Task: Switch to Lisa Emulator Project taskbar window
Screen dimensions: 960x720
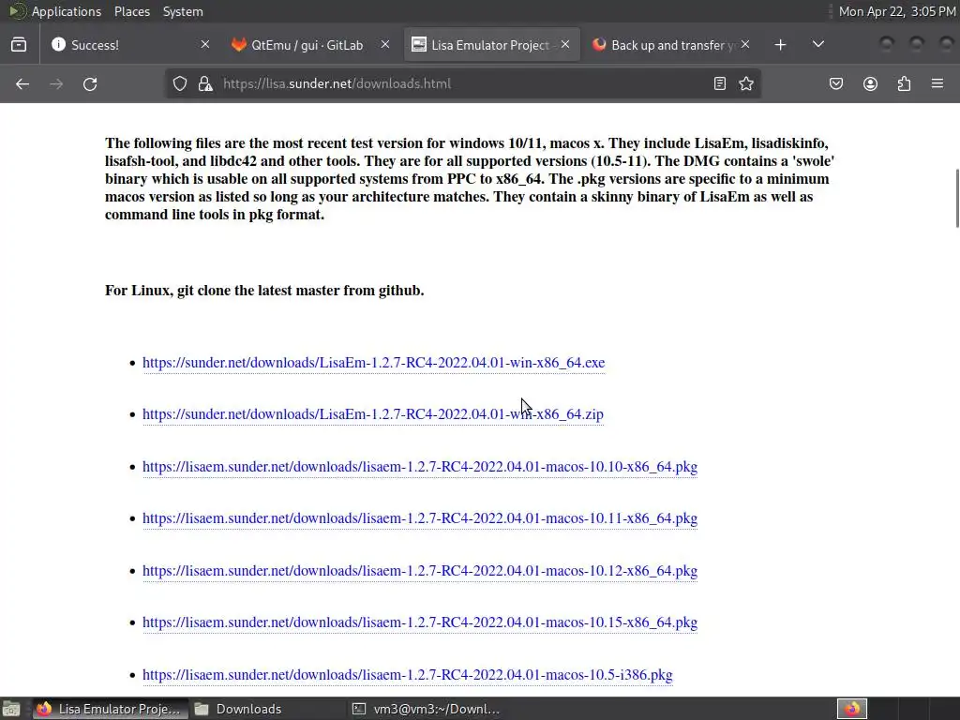Action: point(109,709)
